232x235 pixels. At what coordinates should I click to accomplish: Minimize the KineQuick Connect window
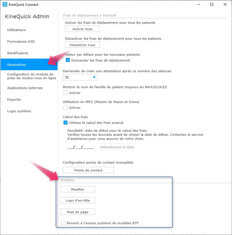tap(199, 4)
